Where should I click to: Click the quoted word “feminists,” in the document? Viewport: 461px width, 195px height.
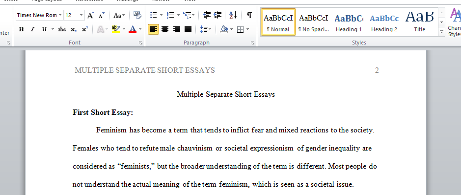136,166
